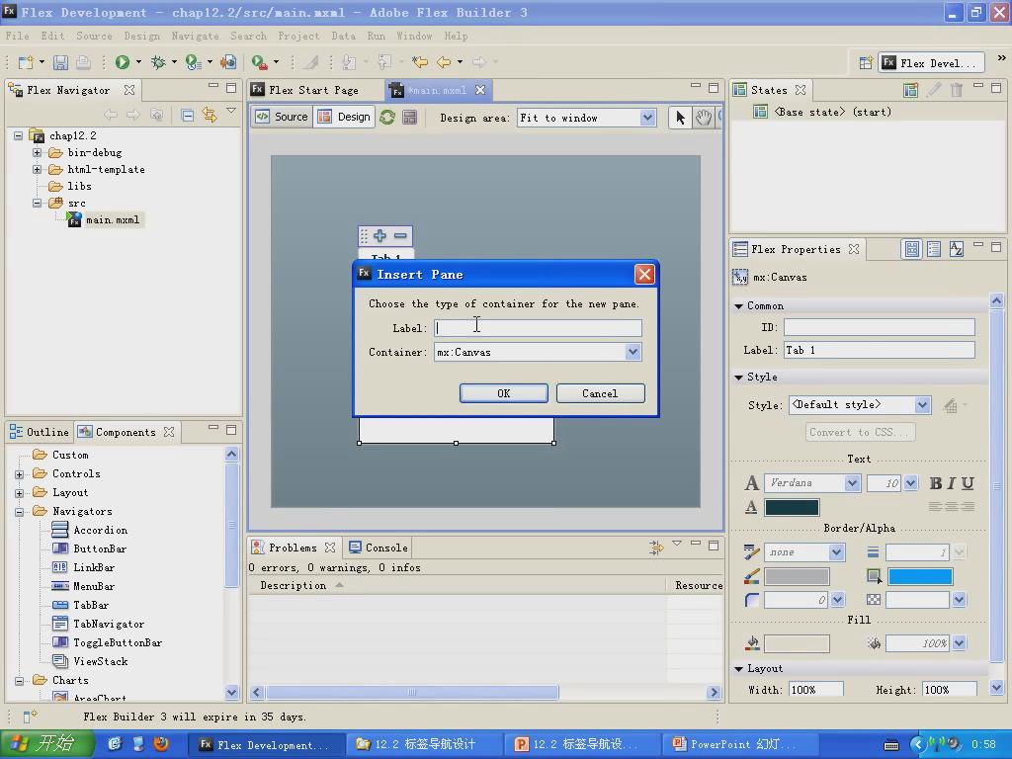This screenshot has height=759, width=1012.
Task: Click the New file toolbar icon
Action: tap(26, 62)
